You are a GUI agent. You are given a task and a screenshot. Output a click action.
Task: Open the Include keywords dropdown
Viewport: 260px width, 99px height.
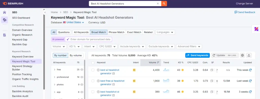tap(132, 47)
